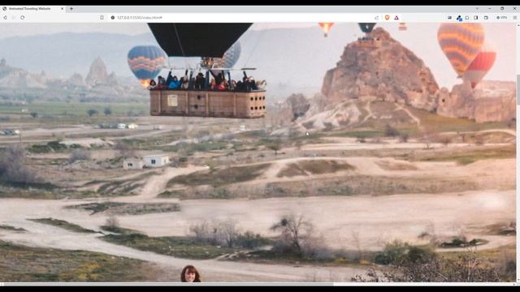The image size is (520, 292).
Task: Click the bookmark icon beside the address bar
Action: coord(102,18)
